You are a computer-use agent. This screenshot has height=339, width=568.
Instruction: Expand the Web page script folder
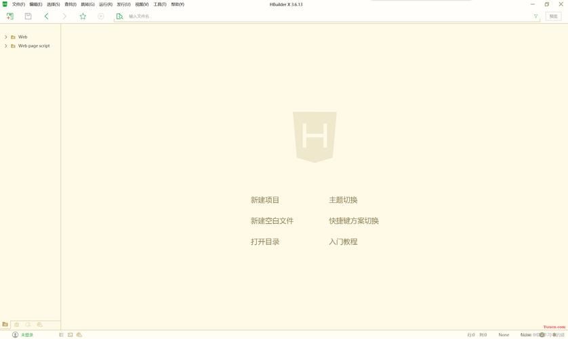click(x=6, y=46)
